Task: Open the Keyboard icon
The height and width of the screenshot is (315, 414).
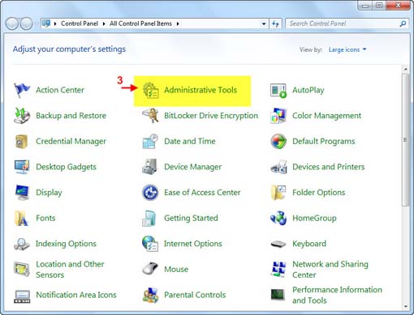Action: (278, 244)
